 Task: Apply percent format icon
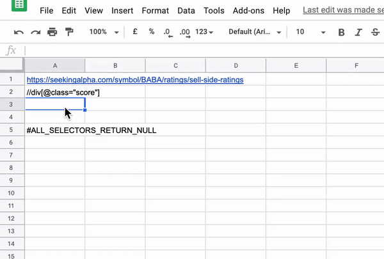tap(151, 33)
